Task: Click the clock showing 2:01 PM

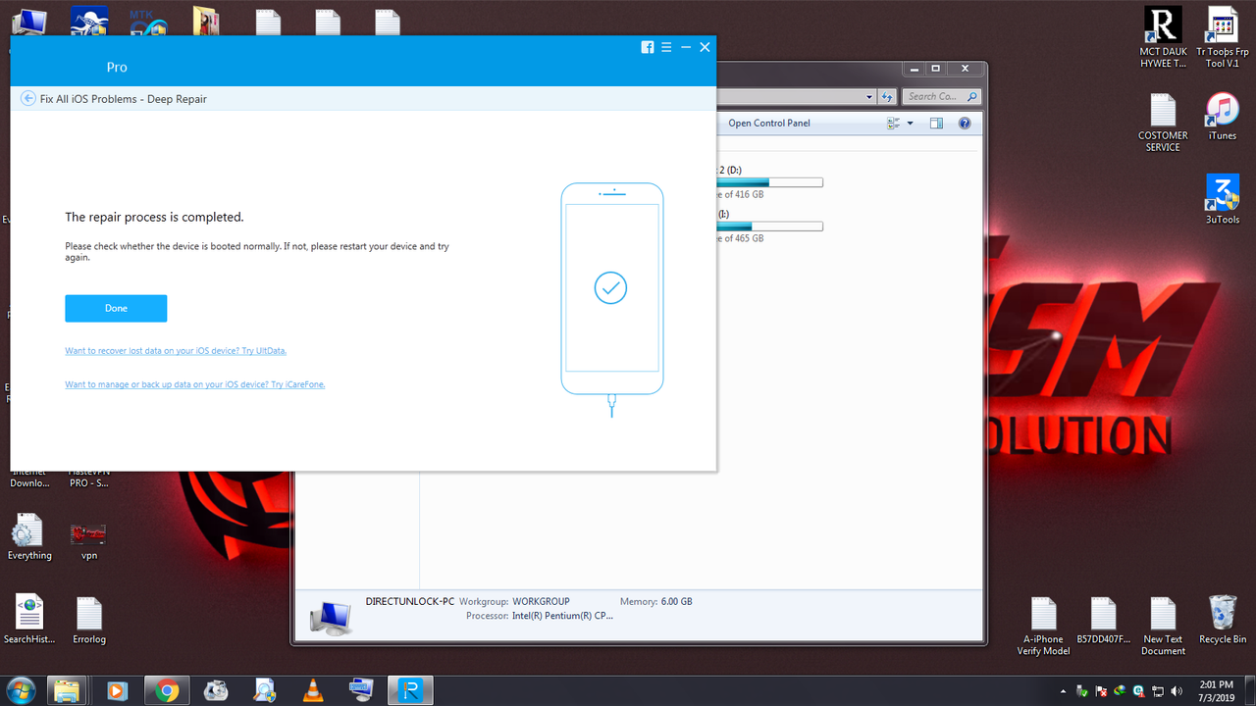Action: [1217, 684]
